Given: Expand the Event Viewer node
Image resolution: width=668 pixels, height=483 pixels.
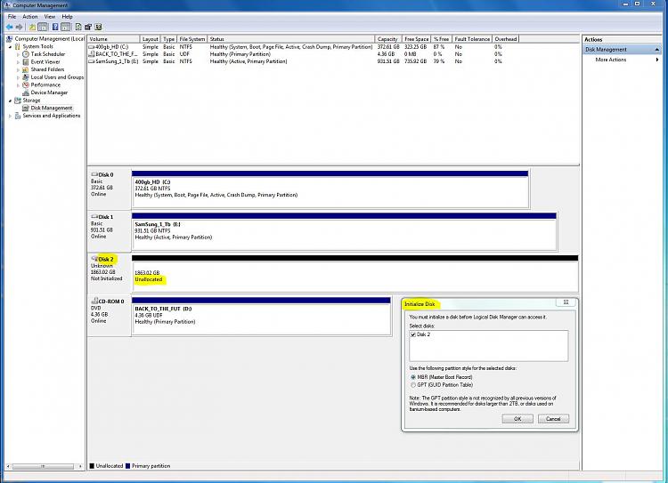Looking at the screenshot, I should coord(19,62).
